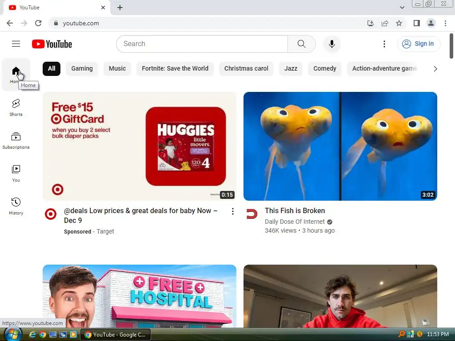Select the Comedy filter chip
455x341 pixels.
pyautogui.click(x=325, y=69)
